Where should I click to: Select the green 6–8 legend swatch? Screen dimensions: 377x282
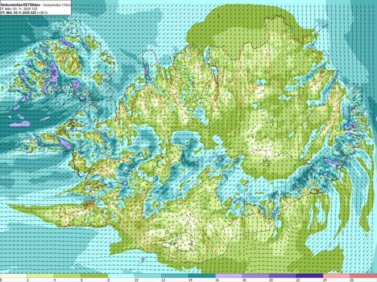tap(94, 276)
